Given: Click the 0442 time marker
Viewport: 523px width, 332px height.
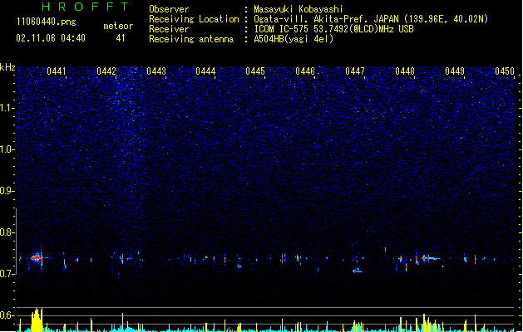Looking at the screenshot, I should tap(106, 71).
